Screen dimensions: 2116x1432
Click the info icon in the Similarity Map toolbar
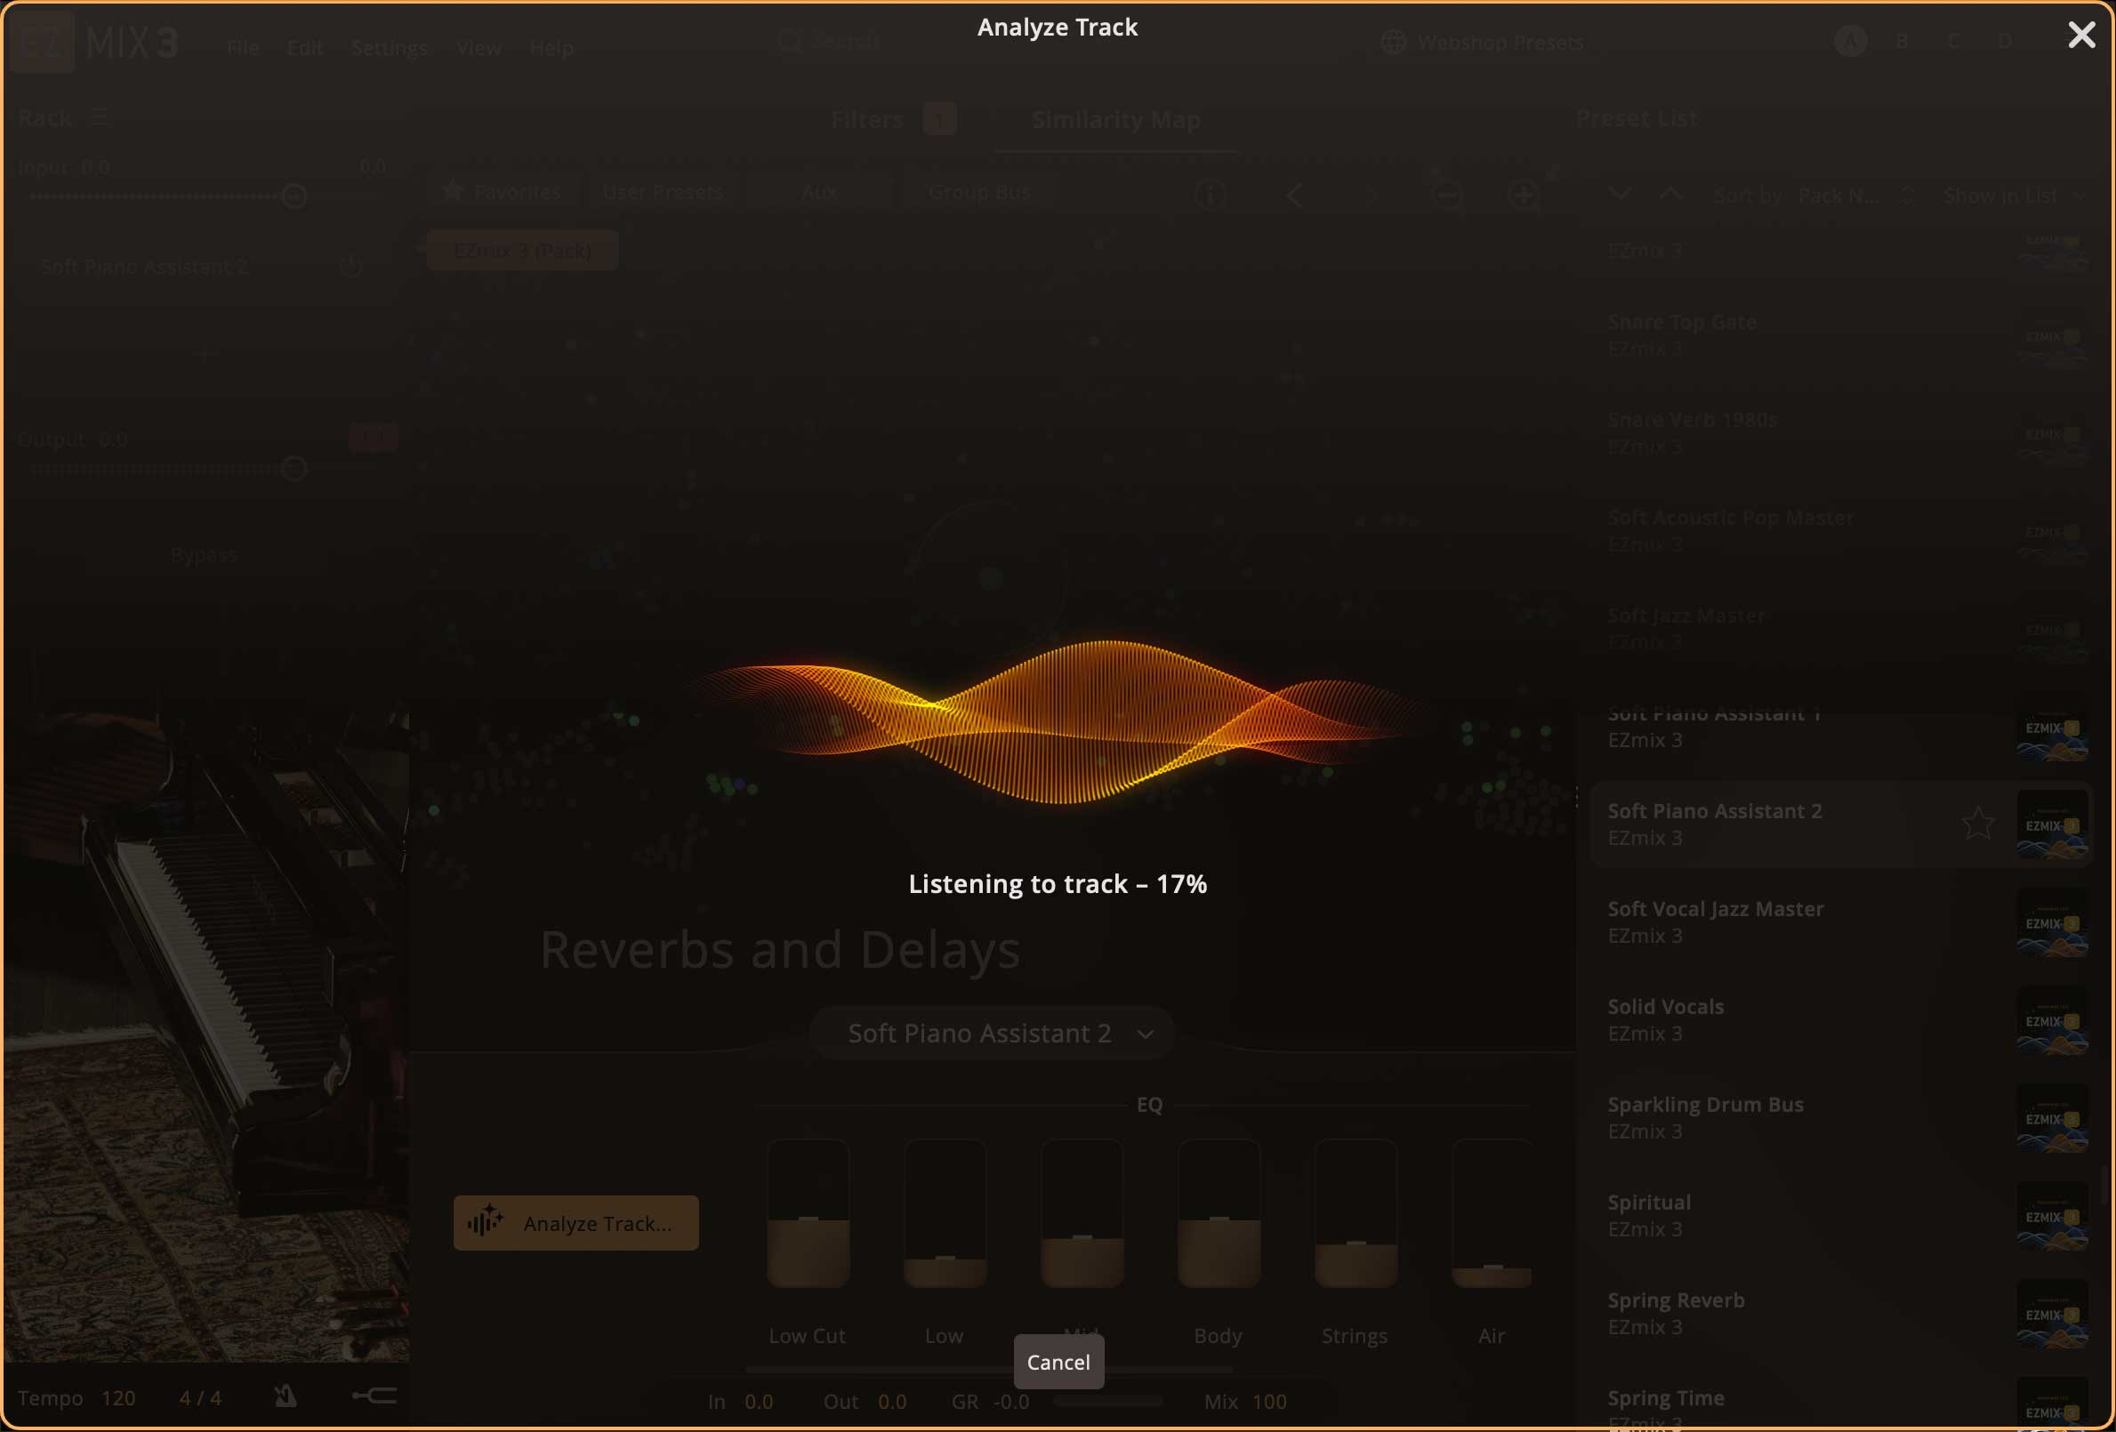tap(1210, 194)
